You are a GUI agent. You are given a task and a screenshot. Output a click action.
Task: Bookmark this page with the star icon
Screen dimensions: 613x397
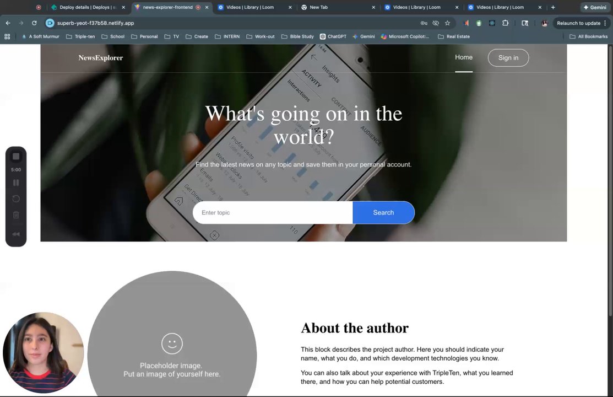click(448, 23)
